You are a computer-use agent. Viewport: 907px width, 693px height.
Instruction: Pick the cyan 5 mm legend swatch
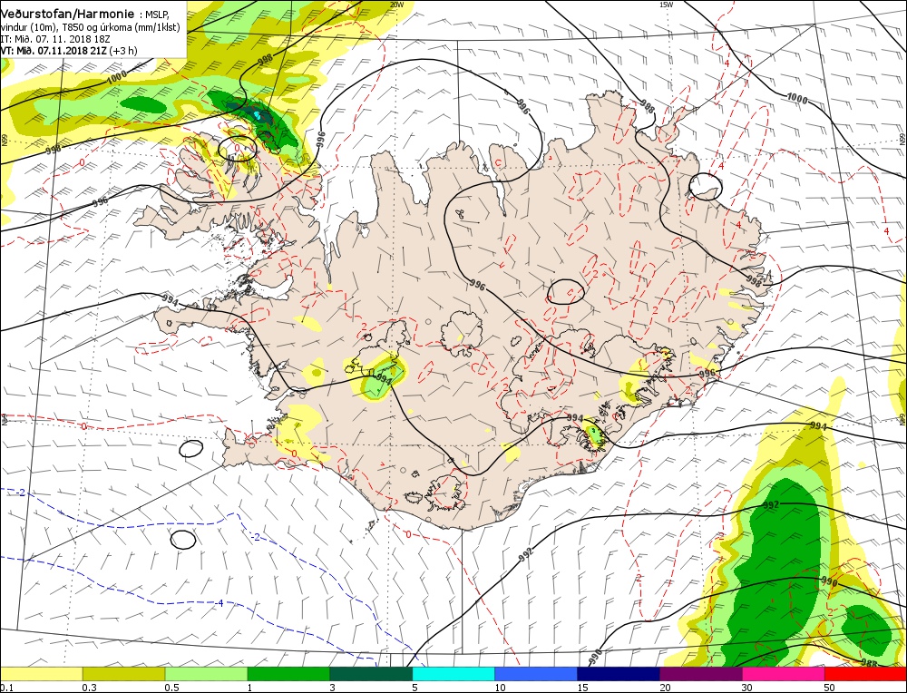453,674
